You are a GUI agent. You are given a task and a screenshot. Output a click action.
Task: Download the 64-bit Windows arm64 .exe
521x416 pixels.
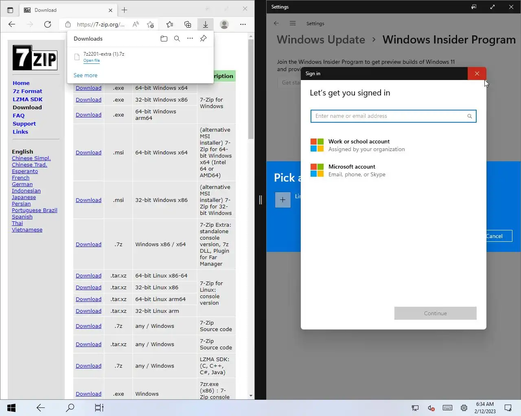pos(88,115)
